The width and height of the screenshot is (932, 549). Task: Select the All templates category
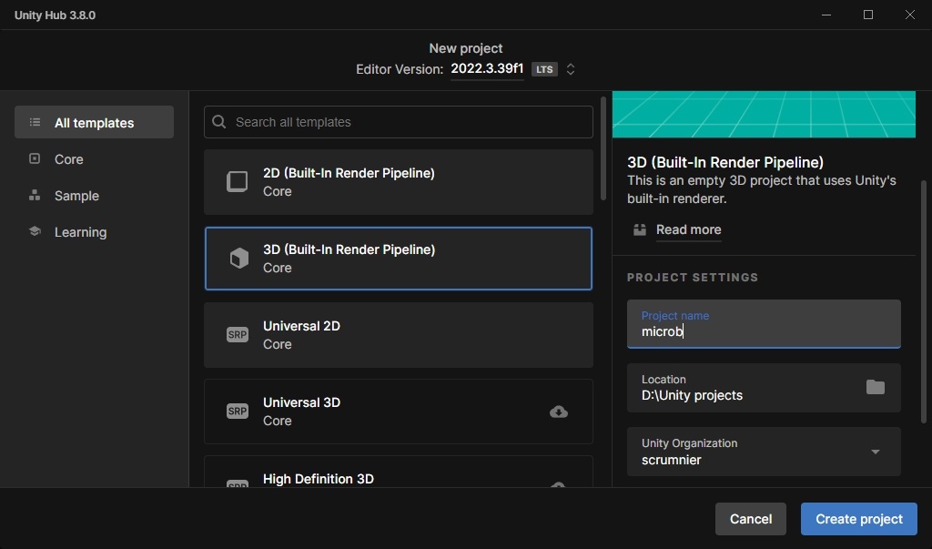click(x=94, y=123)
